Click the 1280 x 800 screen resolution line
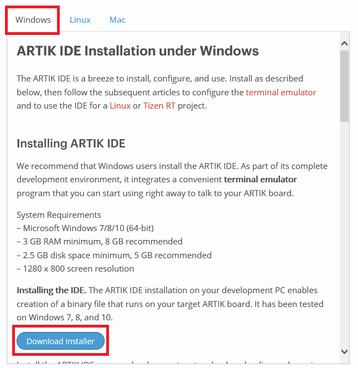Screen dimensions: 358x368 click(x=75, y=268)
